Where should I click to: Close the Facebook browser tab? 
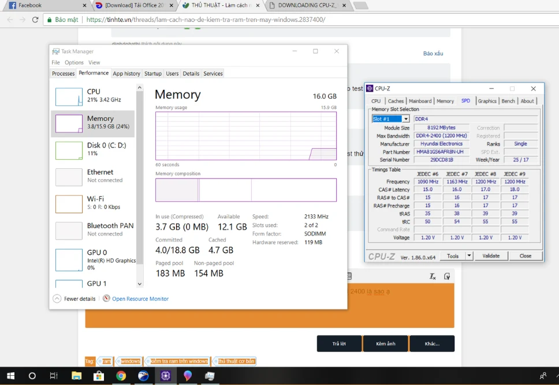point(84,5)
